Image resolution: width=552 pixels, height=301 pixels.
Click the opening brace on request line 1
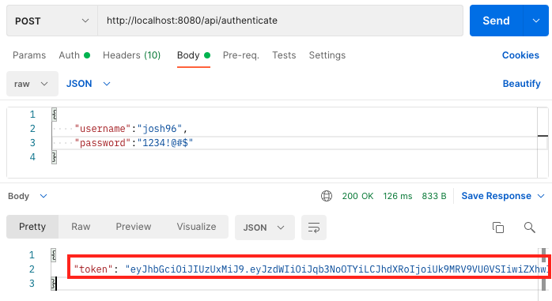pyautogui.click(x=55, y=115)
